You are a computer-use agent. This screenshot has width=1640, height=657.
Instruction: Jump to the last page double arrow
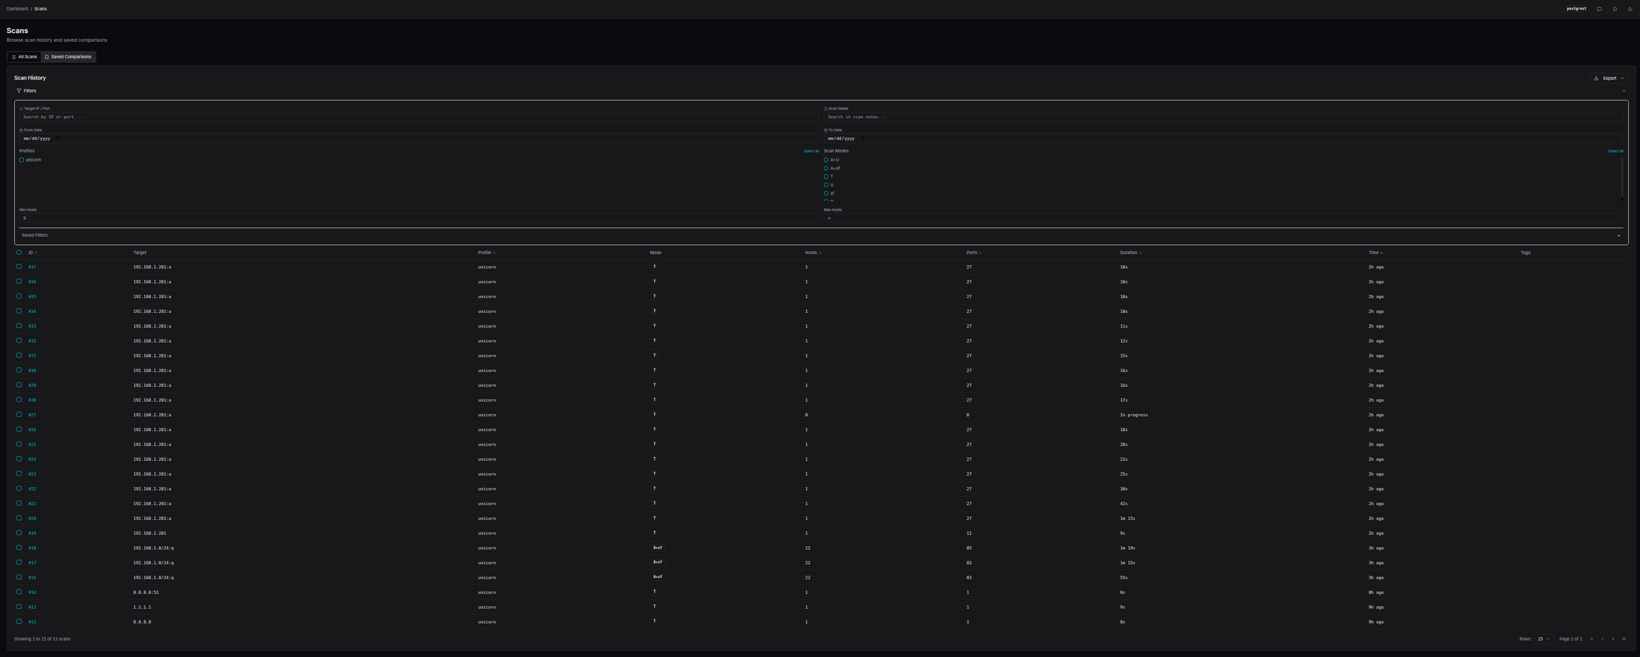[1623, 639]
